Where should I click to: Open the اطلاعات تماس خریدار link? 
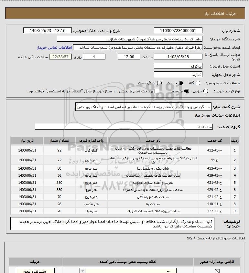pyautogui.click(x=54, y=47)
